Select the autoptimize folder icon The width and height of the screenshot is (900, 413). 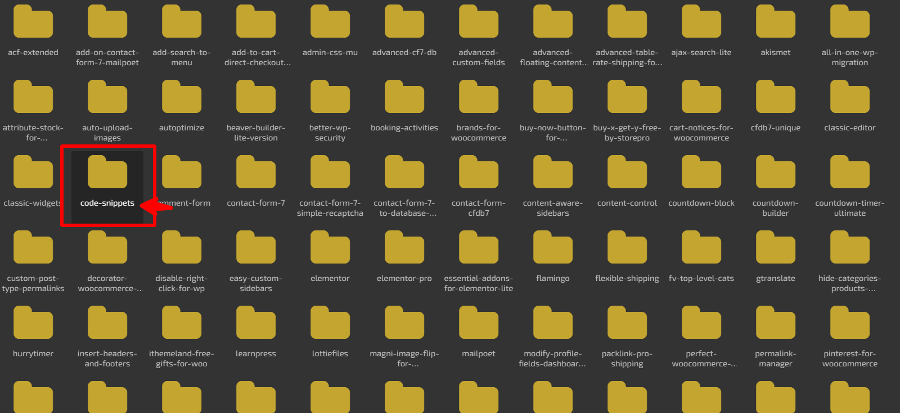182,97
